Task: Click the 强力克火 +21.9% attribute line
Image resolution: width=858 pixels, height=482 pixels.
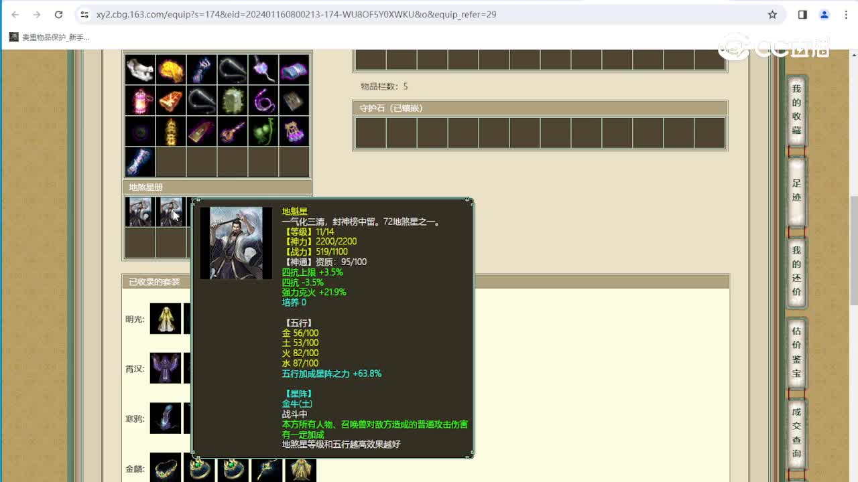Action: pos(314,293)
